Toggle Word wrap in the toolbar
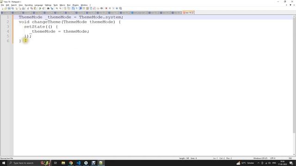Image resolution: width=296 pixels, height=166 pixels. [73, 8]
